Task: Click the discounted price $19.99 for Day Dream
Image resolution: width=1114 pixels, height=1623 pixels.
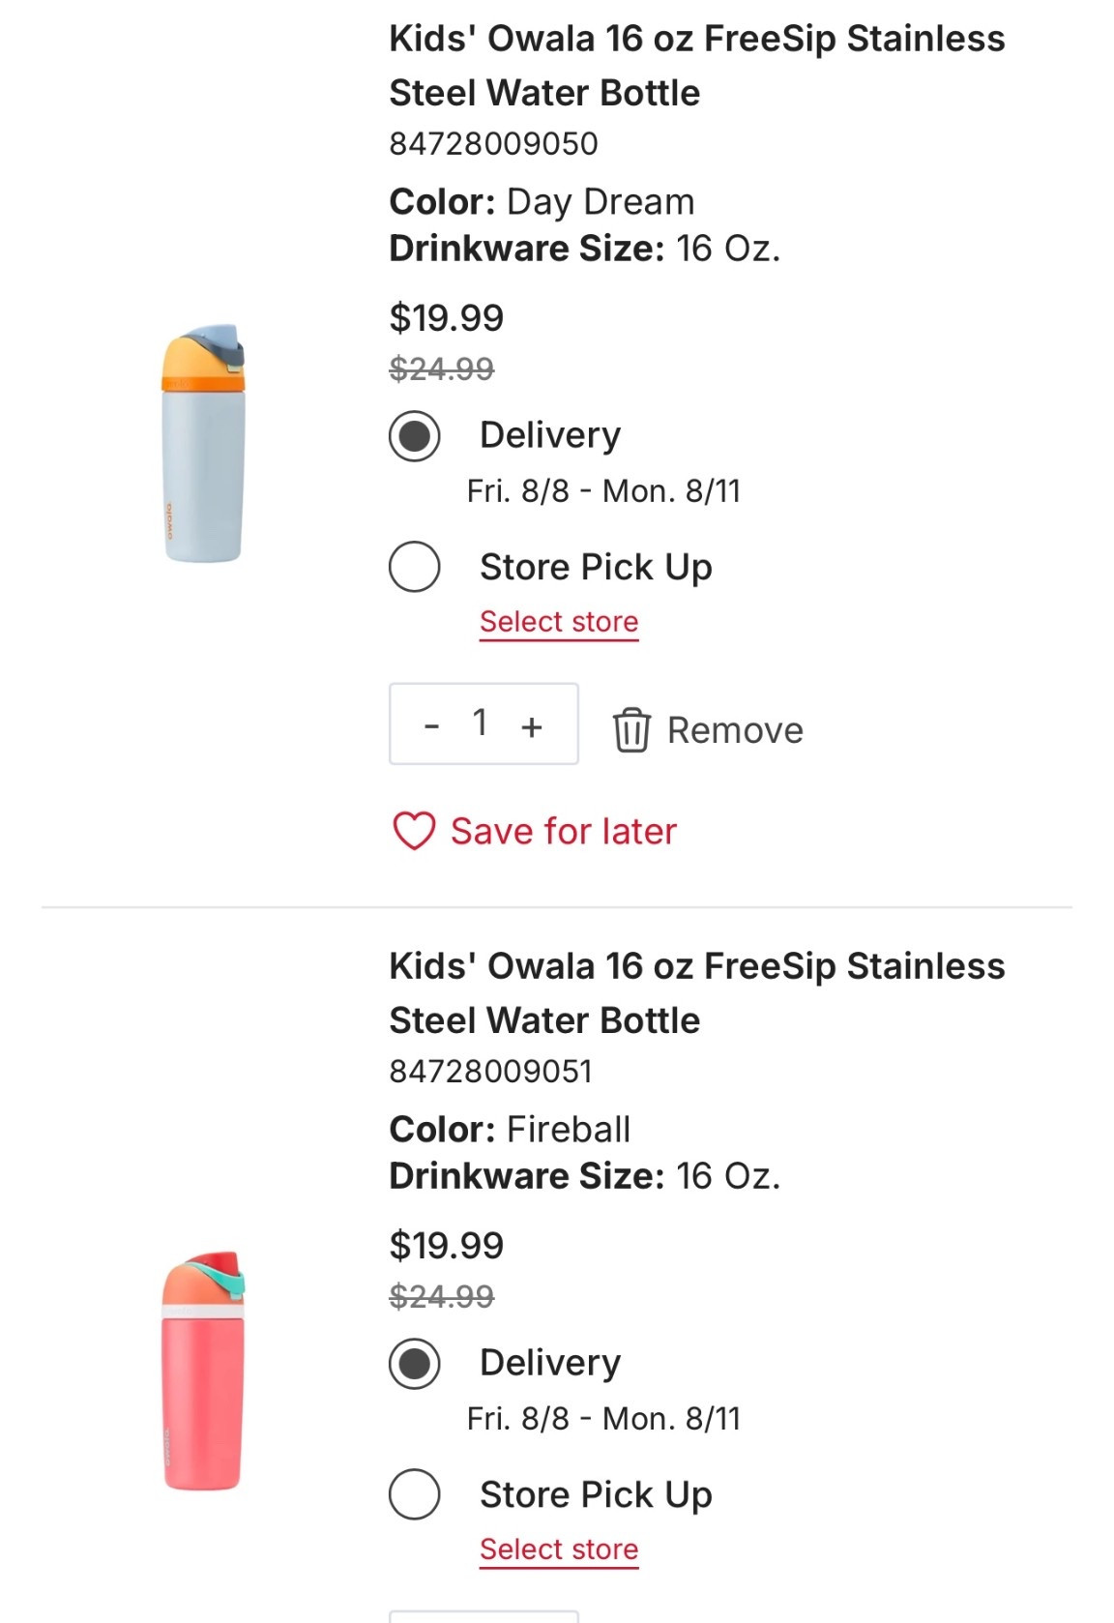Action: (445, 316)
